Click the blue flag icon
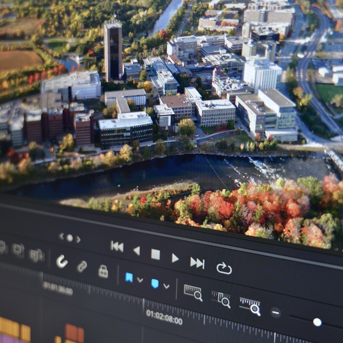The width and height of the screenshot is (343, 343). (x=129, y=277)
